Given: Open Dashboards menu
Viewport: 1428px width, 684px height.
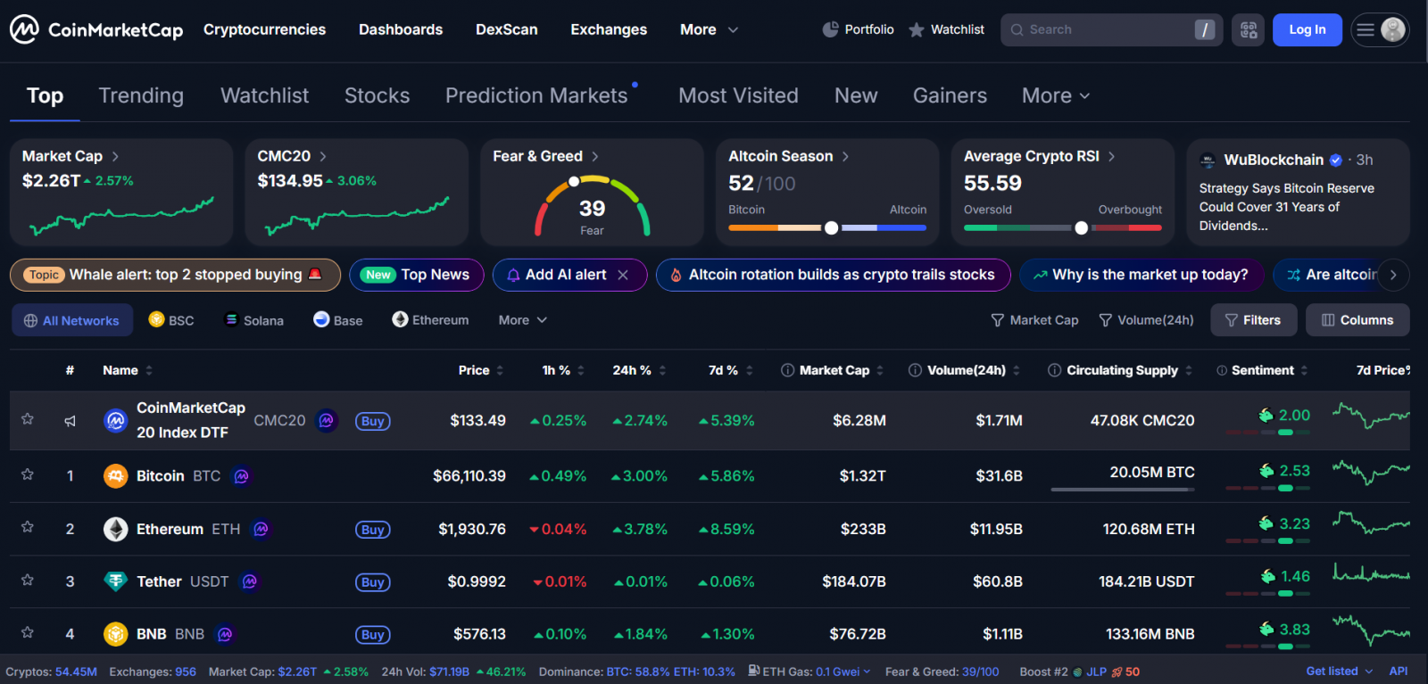Looking at the screenshot, I should [401, 29].
